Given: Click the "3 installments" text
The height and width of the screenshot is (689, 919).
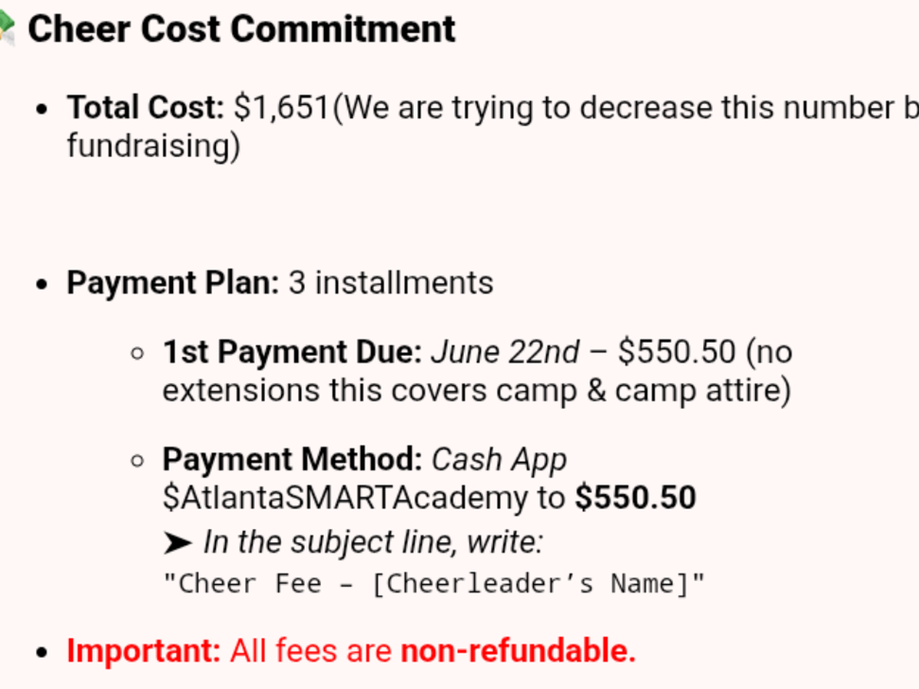Looking at the screenshot, I should coord(391,282).
